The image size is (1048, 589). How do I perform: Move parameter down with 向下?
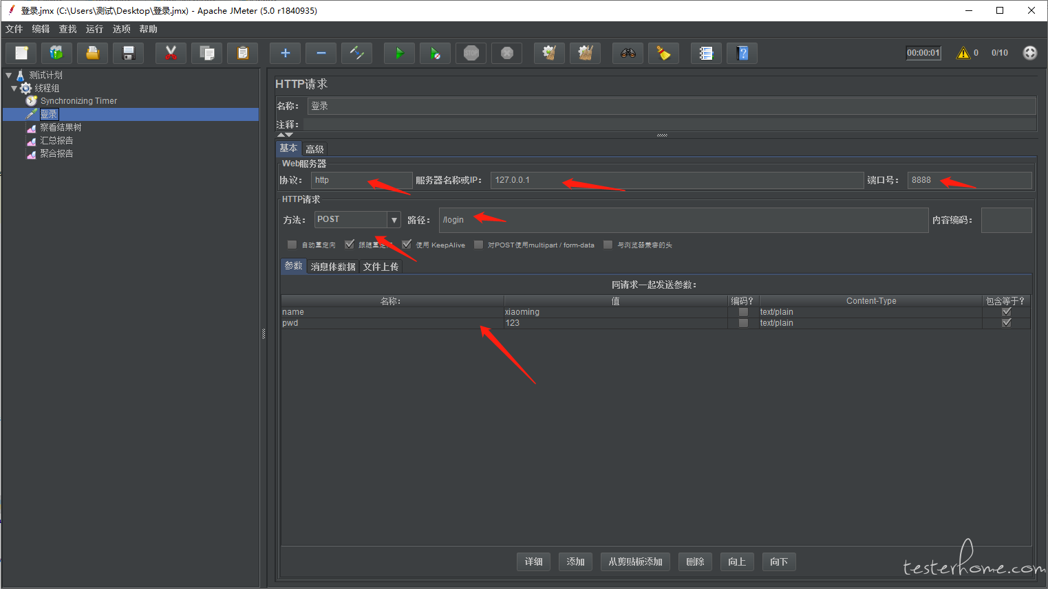point(780,562)
